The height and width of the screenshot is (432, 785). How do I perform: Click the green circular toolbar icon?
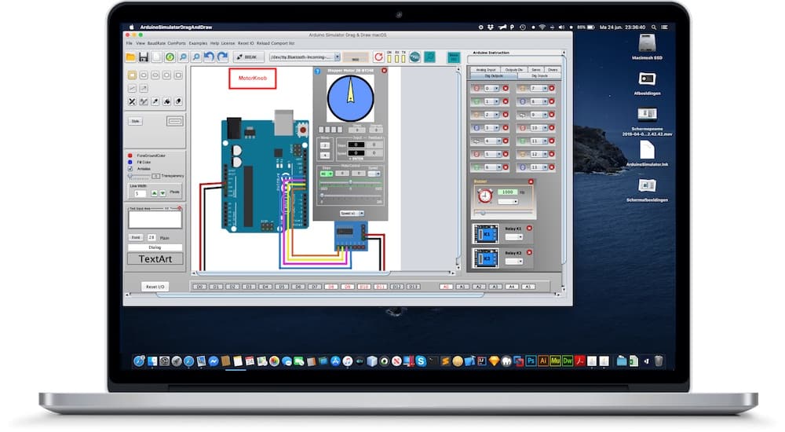point(170,57)
